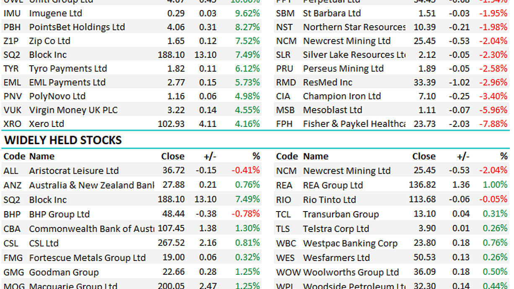
Task: Click the Perseus Mining Ltd name
Action: pyautogui.click(x=343, y=69)
